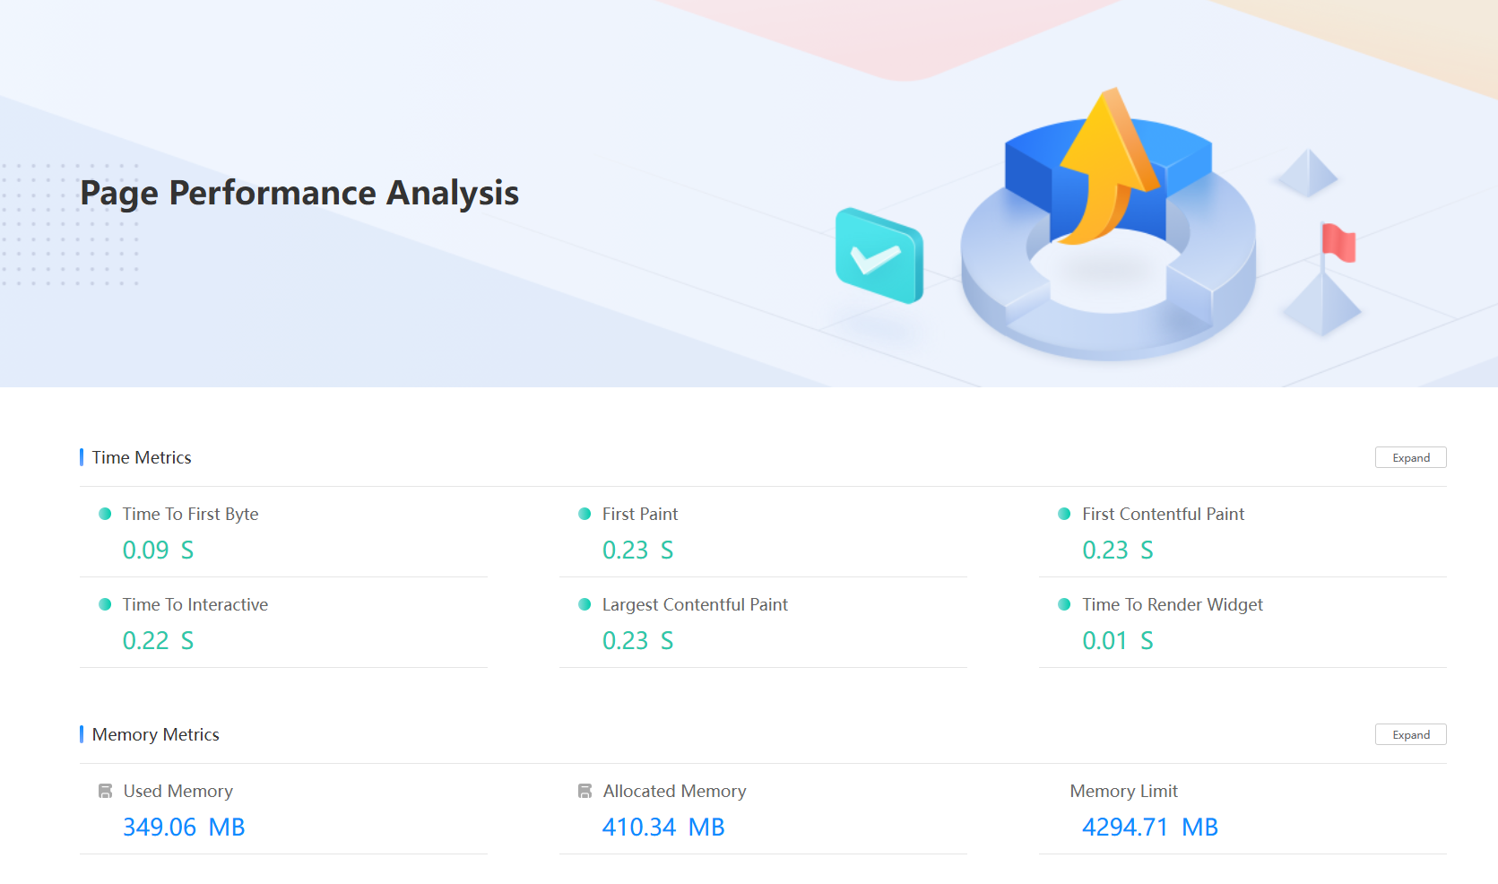Click the Largest Contentful Paint 0.23 S value
Screen dimensions: 1498x884
click(637, 640)
